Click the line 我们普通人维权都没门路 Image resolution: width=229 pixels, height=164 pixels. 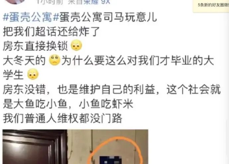point(62,118)
